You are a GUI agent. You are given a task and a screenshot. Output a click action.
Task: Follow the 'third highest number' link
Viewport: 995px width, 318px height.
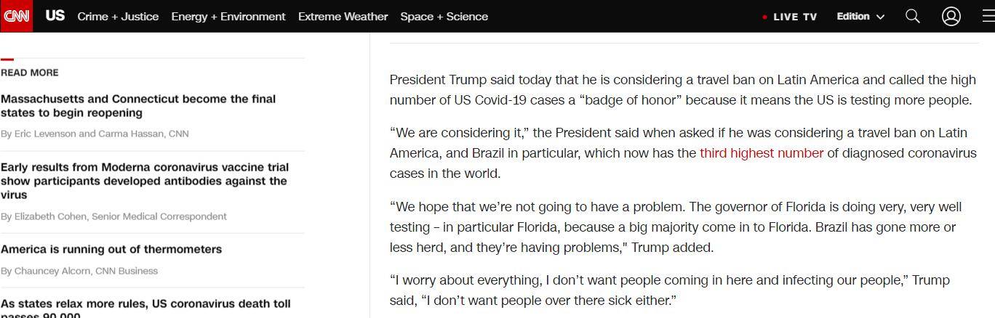761,153
